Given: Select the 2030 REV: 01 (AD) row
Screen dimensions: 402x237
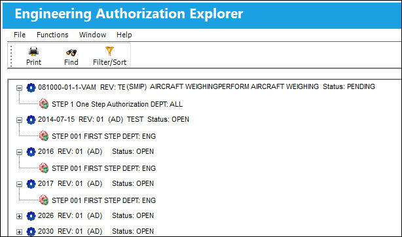Looking at the screenshot, I should click(96, 231).
